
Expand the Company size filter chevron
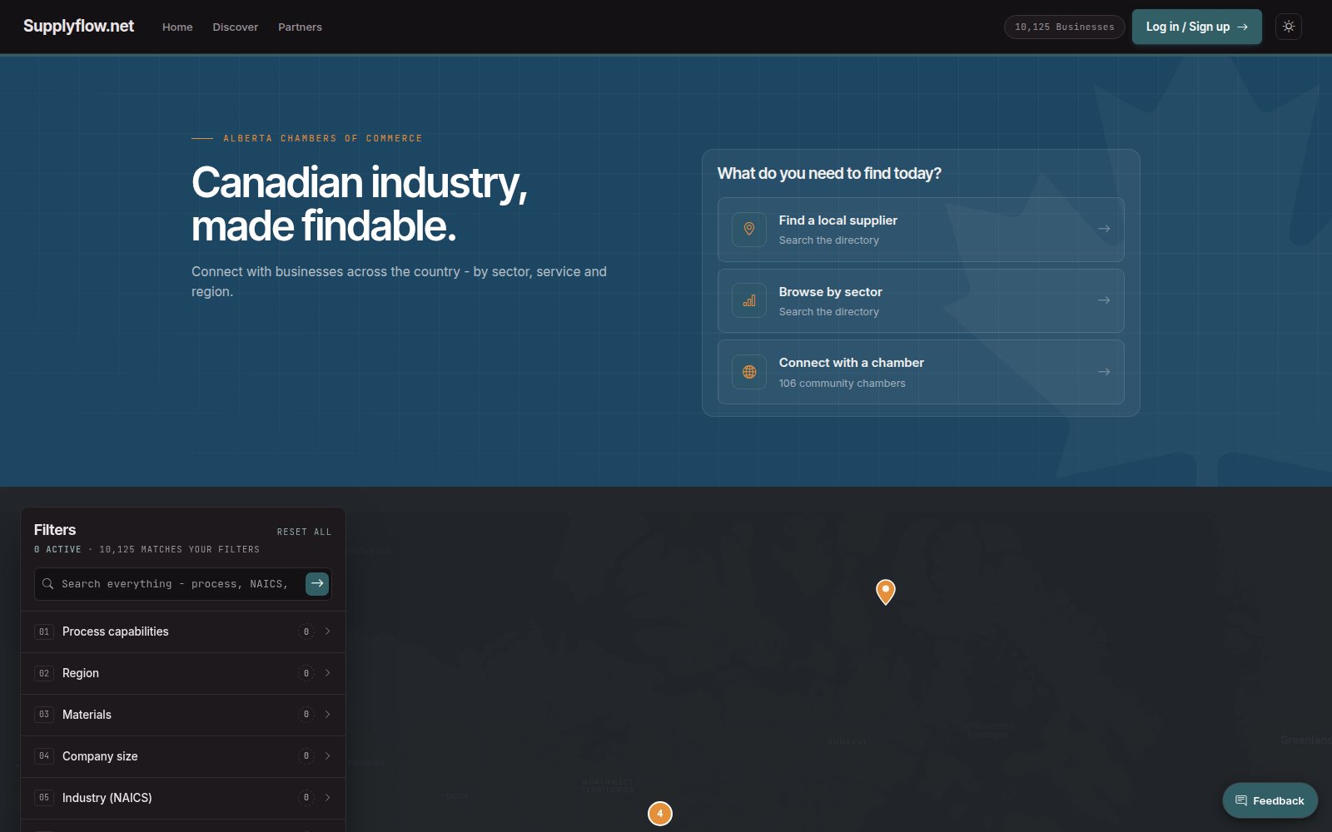coord(327,756)
